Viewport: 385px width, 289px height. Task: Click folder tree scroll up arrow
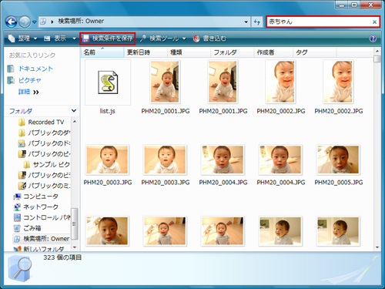click(x=75, y=121)
